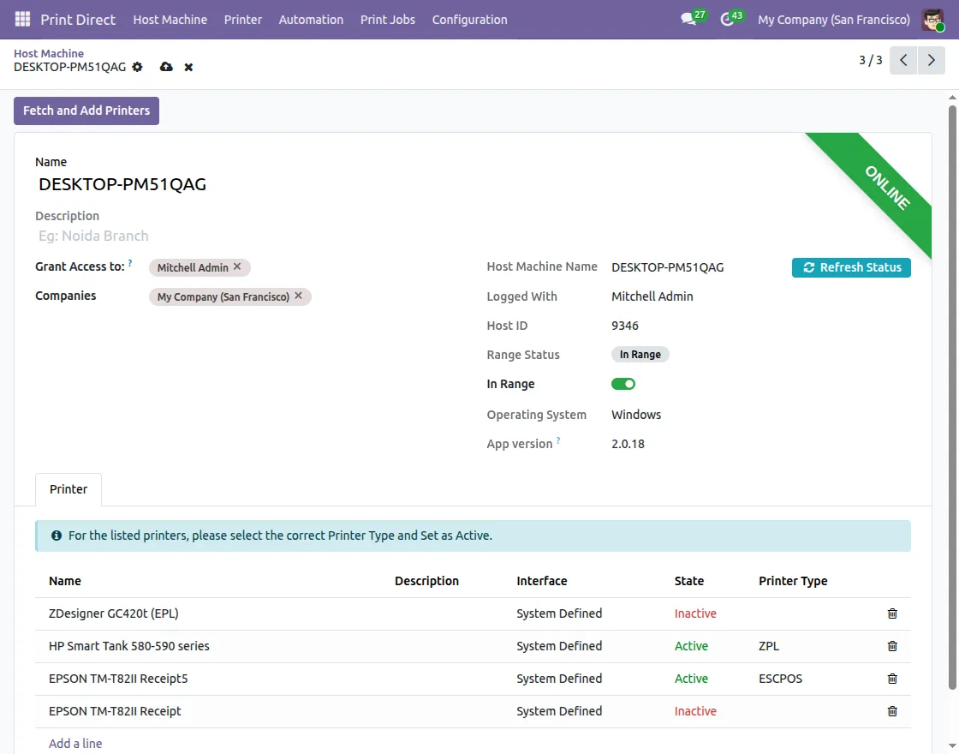959x754 pixels.
Task: Click the Refresh Status button icon
Action: point(808,267)
